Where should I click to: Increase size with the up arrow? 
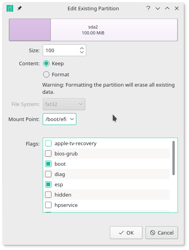(x=82, y=48)
